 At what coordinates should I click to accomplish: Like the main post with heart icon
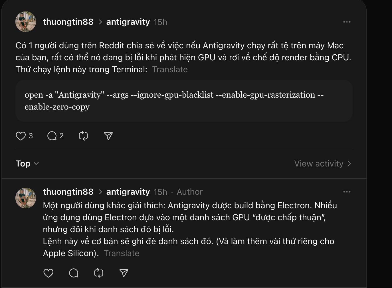21,136
